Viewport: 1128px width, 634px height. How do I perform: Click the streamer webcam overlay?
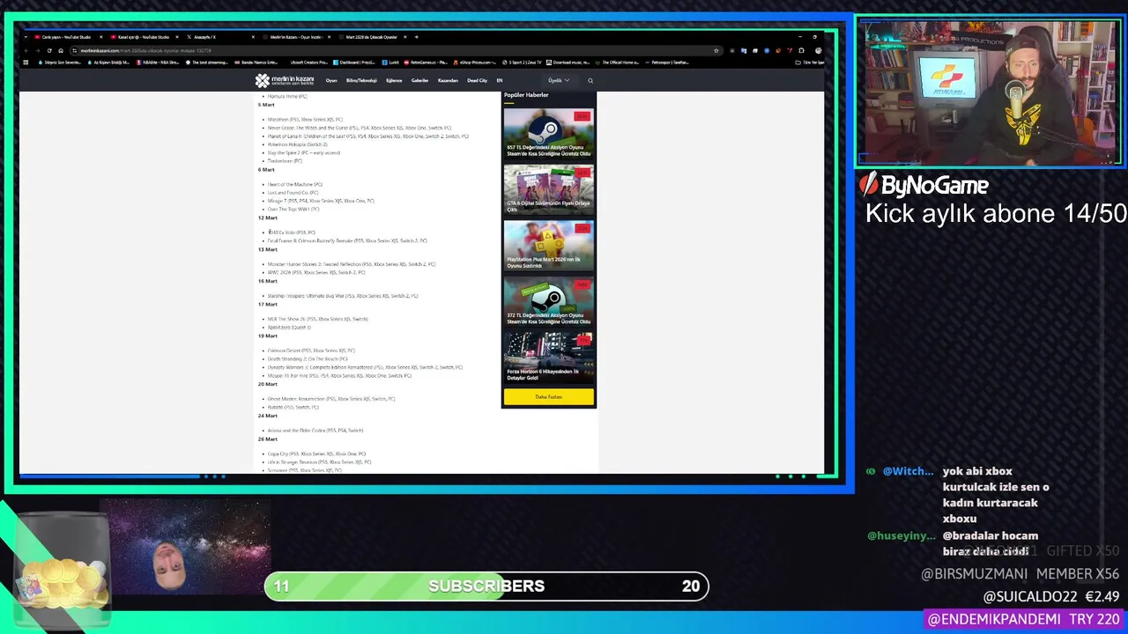(x=990, y=92)
